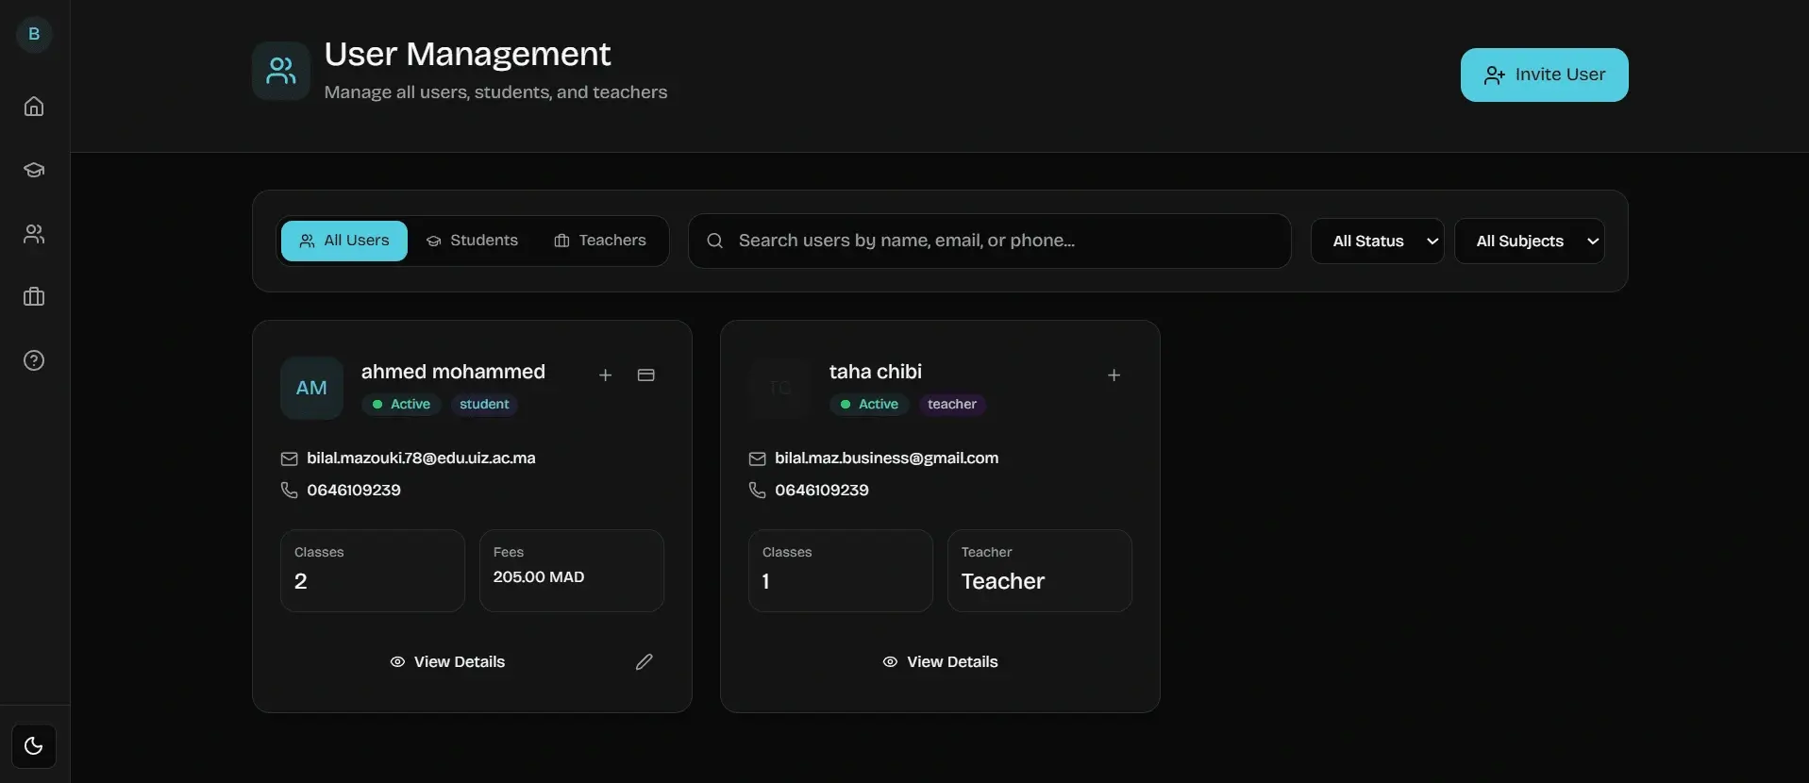
Task: Click the payment card icon for ahmed mohammed
Action: (646, 375)
